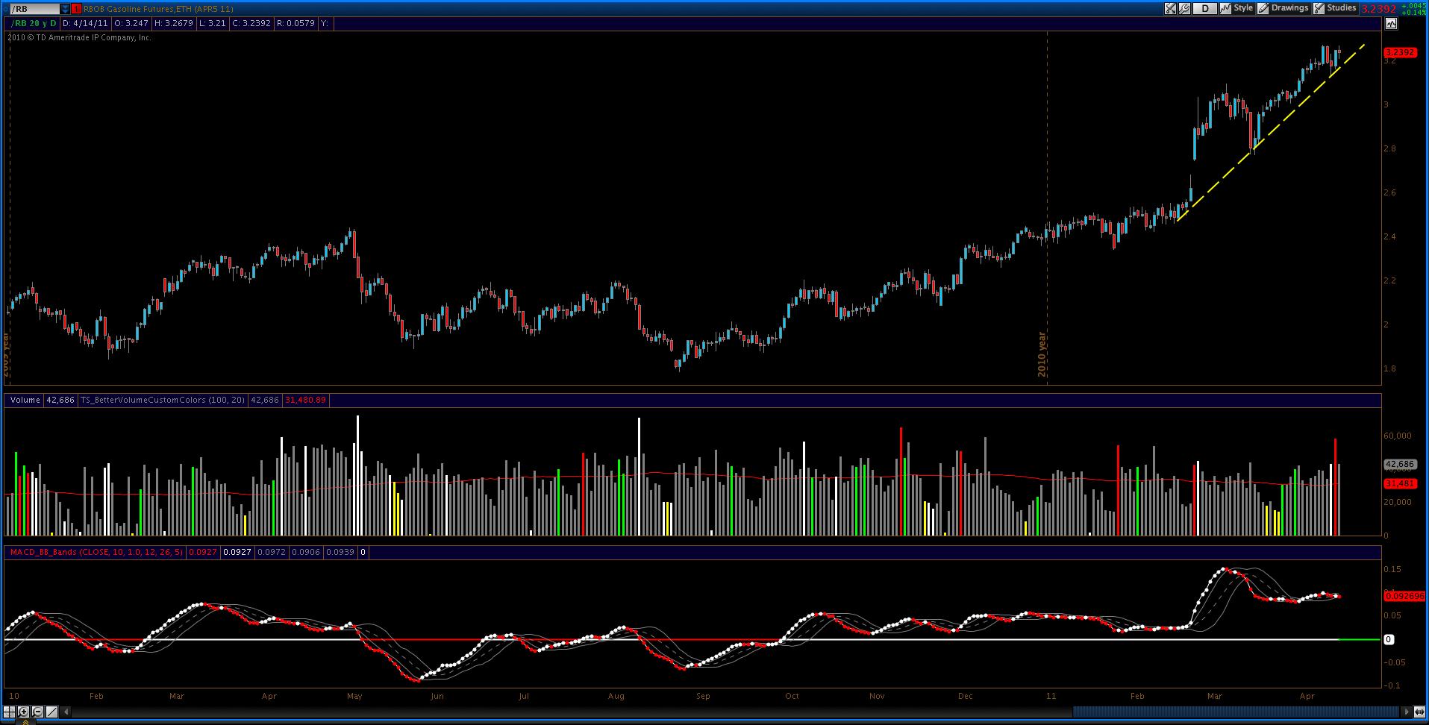Click the /RB symbol input field

pyautogui.click(x=35, y=8)
